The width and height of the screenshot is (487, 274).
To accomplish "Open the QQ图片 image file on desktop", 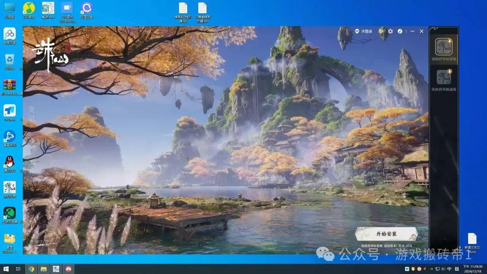I will [x=67, y=12].
